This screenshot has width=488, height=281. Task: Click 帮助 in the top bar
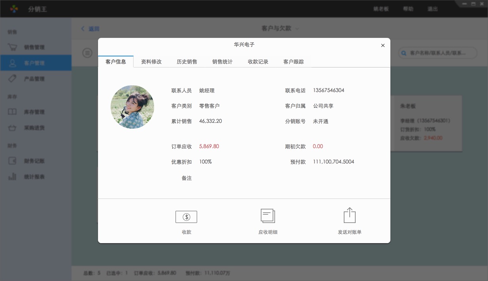coord(408,9)
